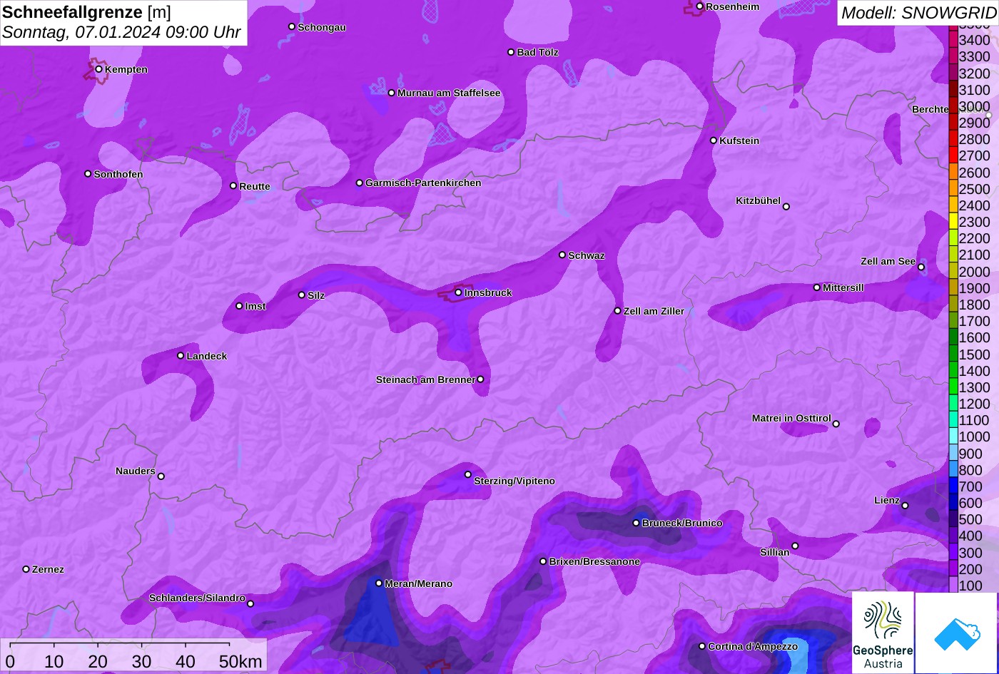Select the Nauders marker dot
This screenshot has height=674, width=999.
161,476
